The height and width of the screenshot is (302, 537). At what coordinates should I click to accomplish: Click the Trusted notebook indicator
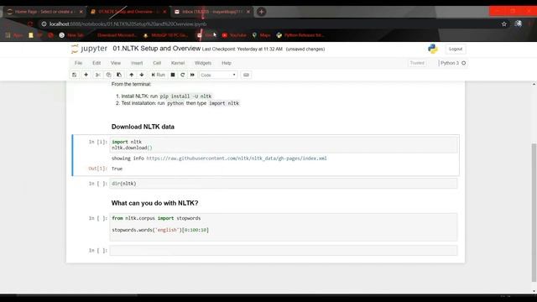click(417, 63)
